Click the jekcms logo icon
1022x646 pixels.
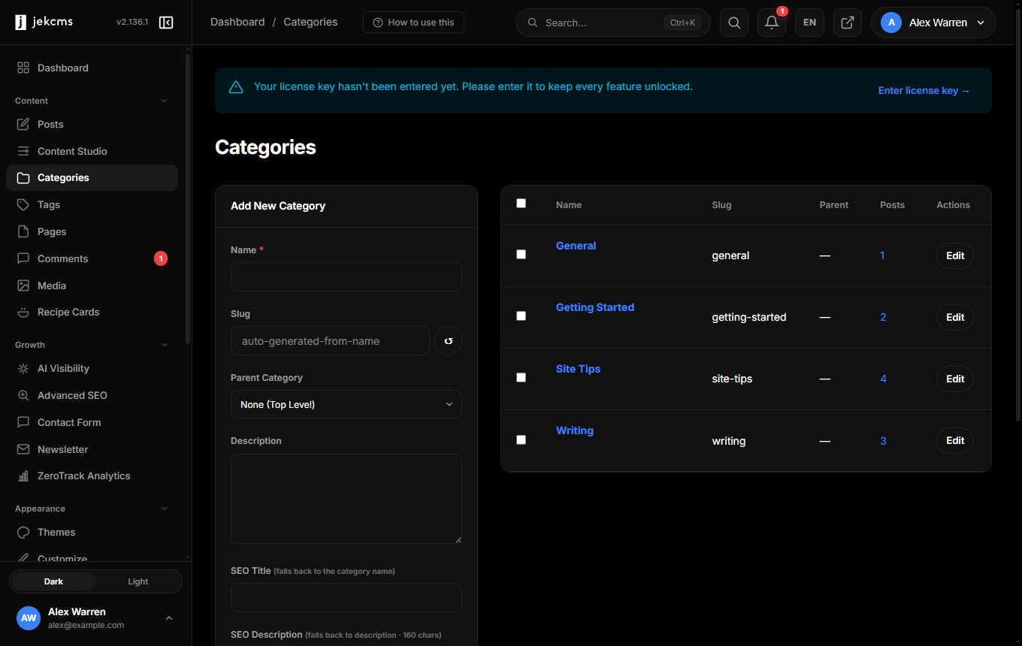[21, 23]
